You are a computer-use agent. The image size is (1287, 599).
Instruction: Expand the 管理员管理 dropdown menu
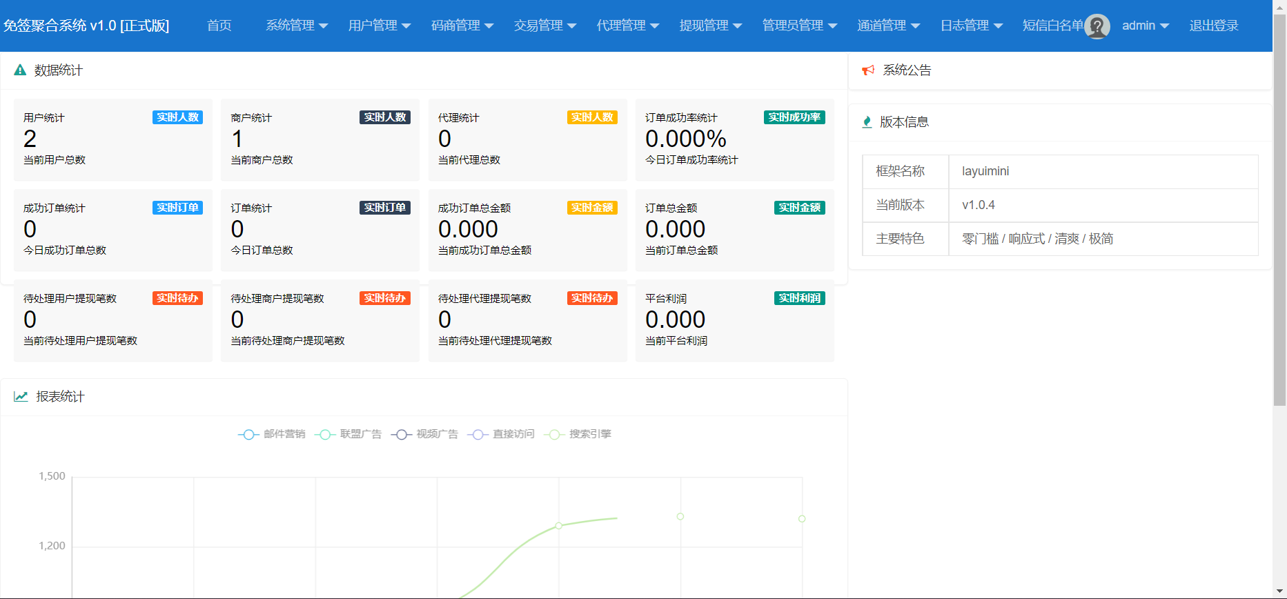click(x=800, y=26)
